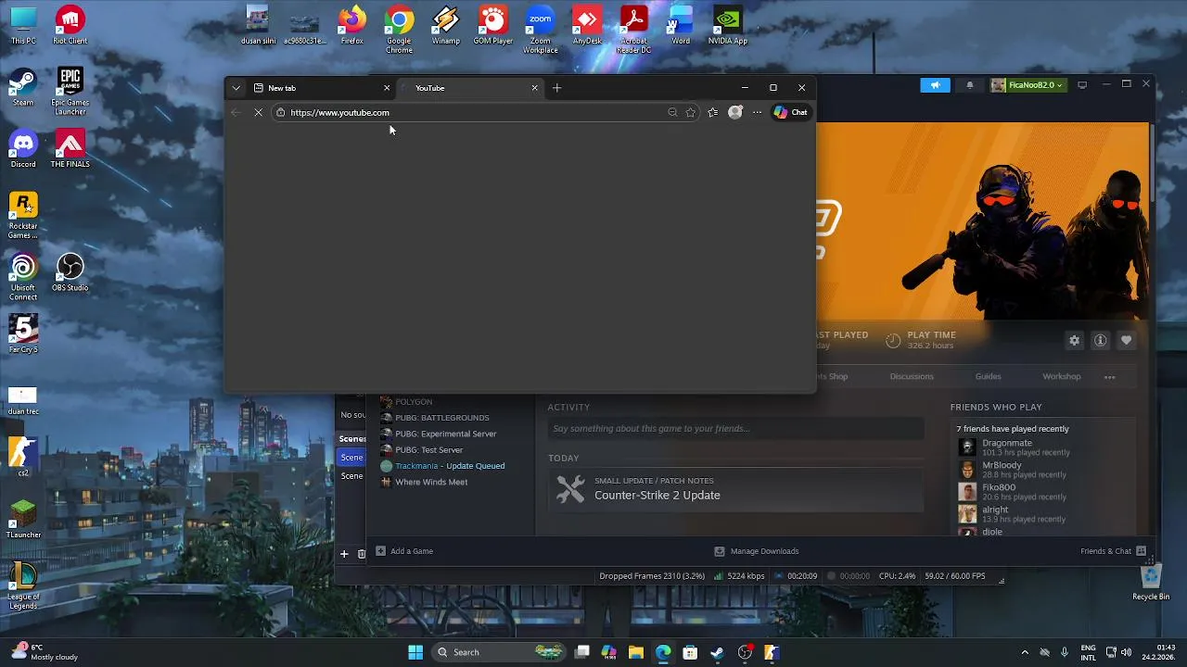Open the Windows Start menu
This screenshot has width=1187, height=667.
click(x=415, y=652)
